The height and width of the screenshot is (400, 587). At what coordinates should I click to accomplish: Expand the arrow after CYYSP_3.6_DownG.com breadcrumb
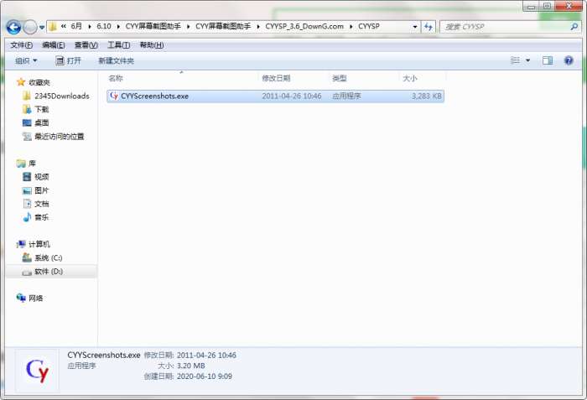(351, 27)
